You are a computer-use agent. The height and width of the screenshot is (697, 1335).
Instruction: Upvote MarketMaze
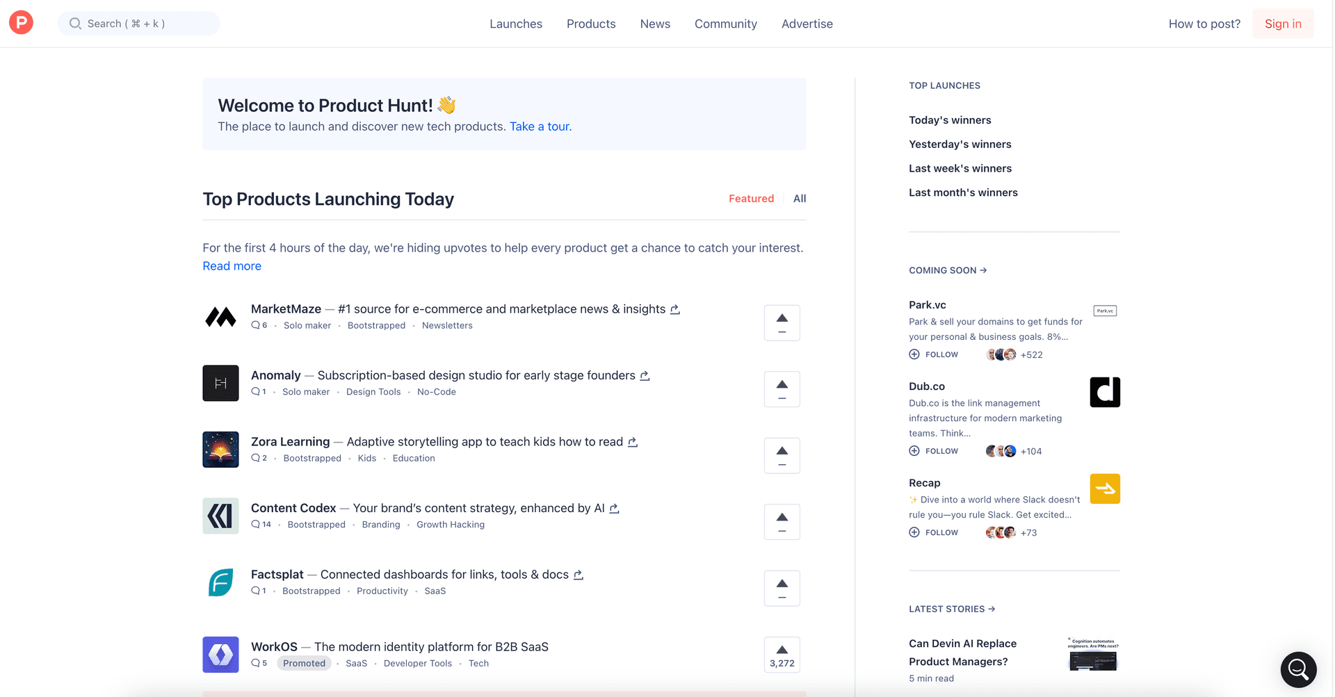pos(782,322)
